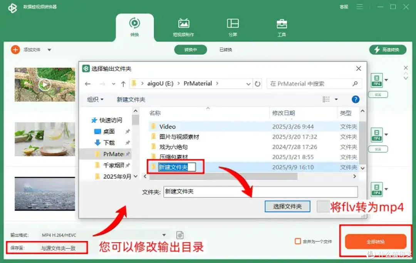This screenshot has height=263, width=416.
Task: Open the customer service link in title bar
Action: [x=344, y=7]
